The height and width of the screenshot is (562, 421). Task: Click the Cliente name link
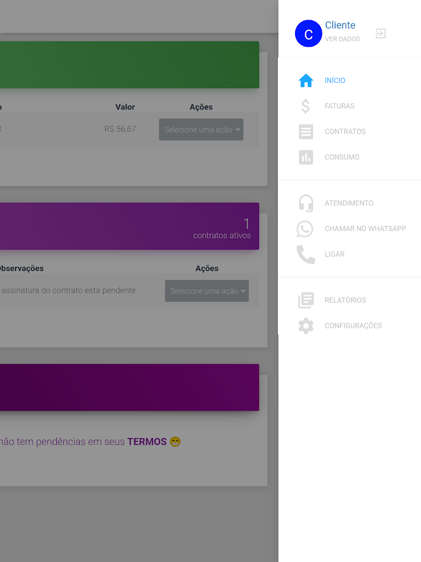(x=340, y=25)
